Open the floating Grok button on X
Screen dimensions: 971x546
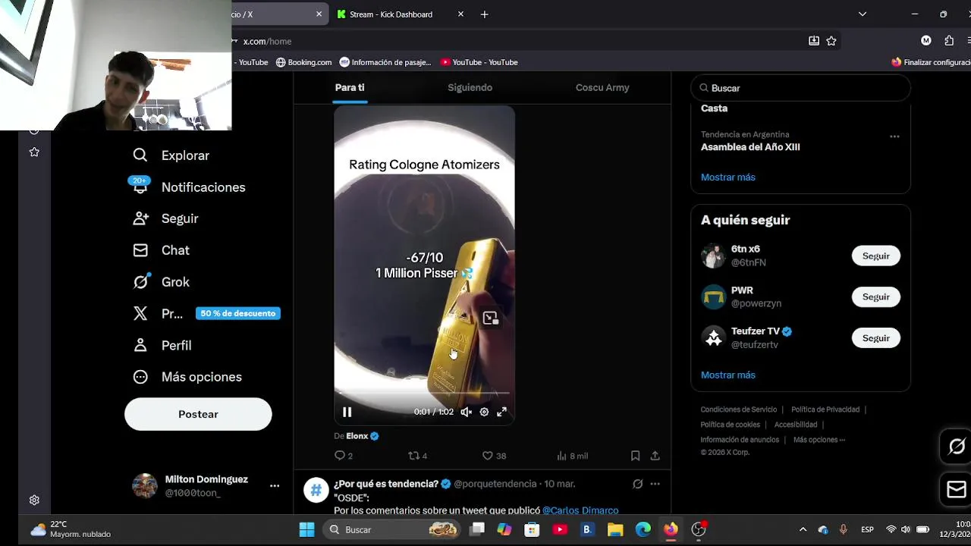(957, 447)
